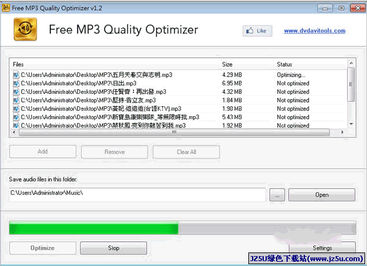Image resolution: width=367 pixels, height=266 pixels.
Task: Click the file list vertical scrollbar thumb
Action: [x=351, y=85]
